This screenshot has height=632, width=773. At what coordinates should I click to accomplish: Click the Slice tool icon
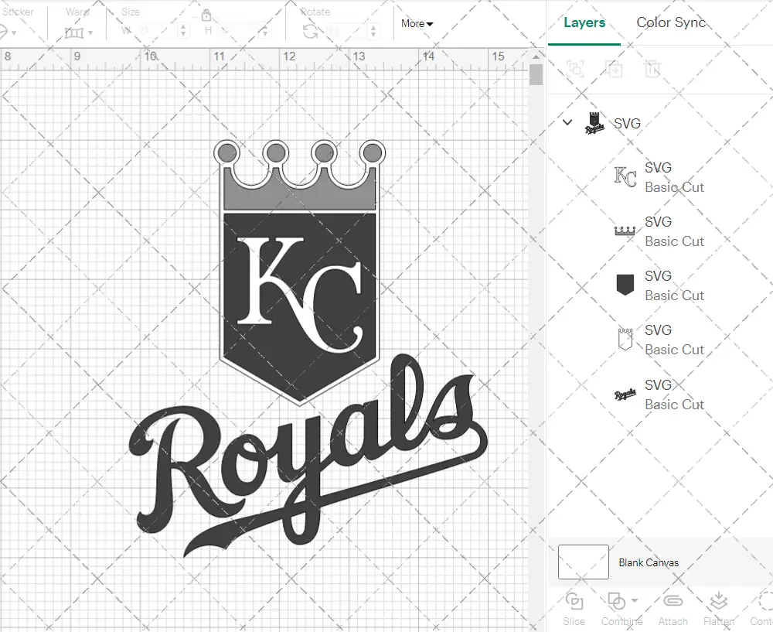574,601
